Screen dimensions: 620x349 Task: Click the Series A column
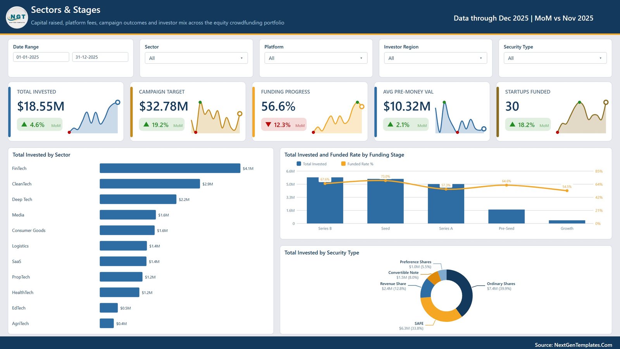click(x=446, y=204)
